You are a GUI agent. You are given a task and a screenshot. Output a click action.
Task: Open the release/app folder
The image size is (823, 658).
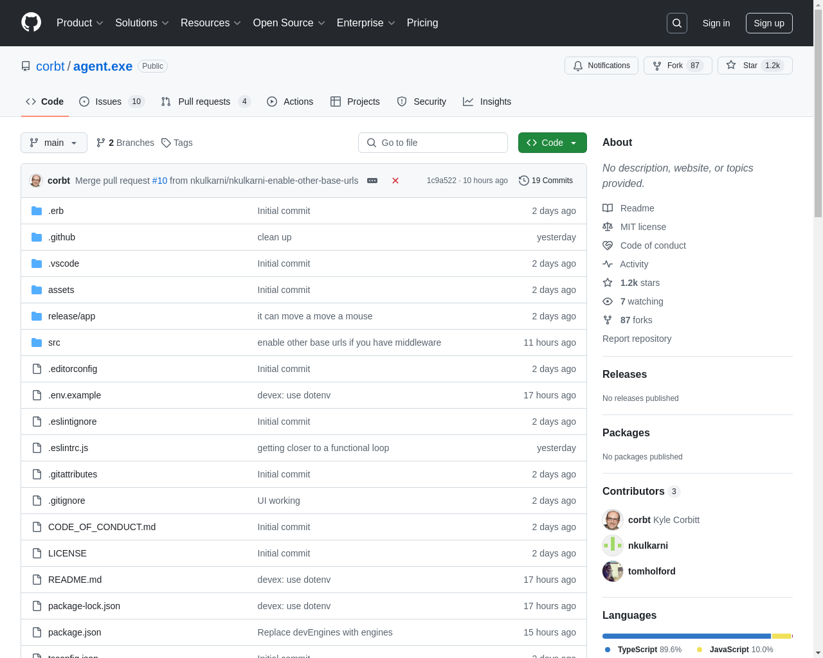pyautogui.click(x=71, y=316)
